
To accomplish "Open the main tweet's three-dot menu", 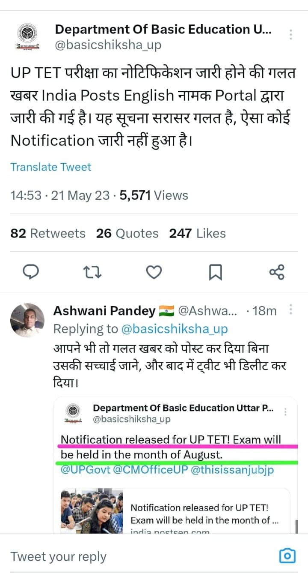I will 291,35.
